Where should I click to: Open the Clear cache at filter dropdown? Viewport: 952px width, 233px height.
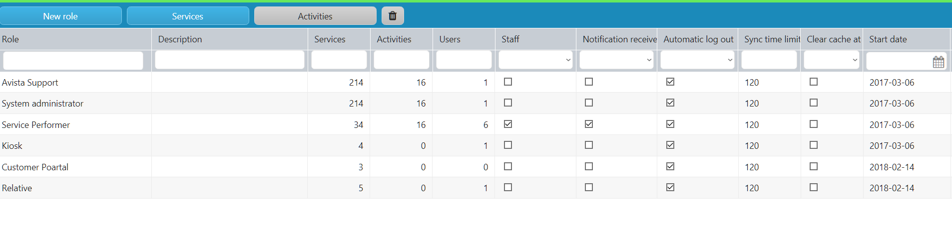(x=832, y=60)
